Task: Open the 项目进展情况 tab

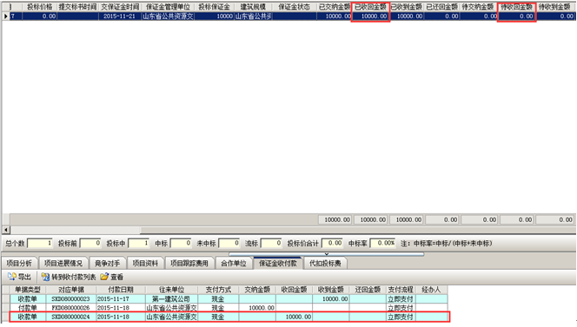Action: 63,264
